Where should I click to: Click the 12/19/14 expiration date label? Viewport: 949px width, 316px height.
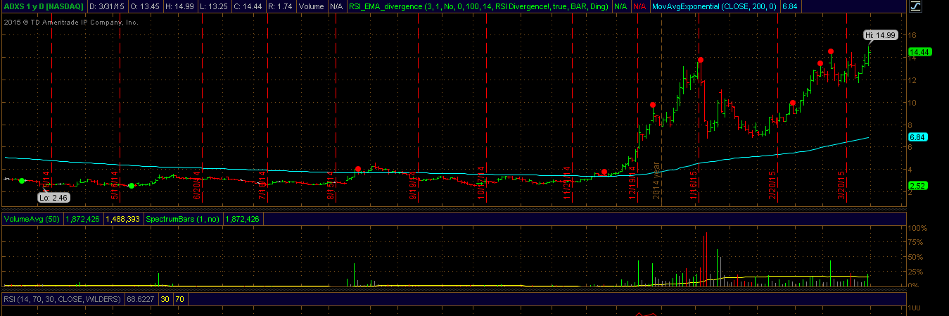[632, 183]
